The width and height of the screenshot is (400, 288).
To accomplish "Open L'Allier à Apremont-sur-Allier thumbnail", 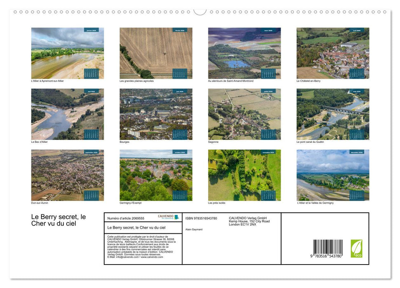I will (68, 53).
